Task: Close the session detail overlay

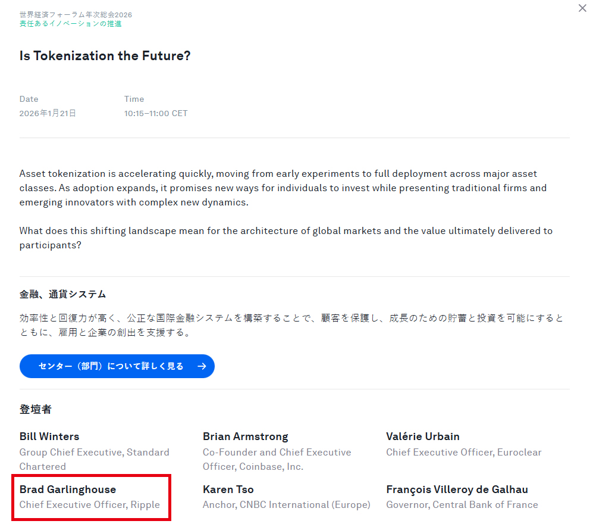Action: 582,8
